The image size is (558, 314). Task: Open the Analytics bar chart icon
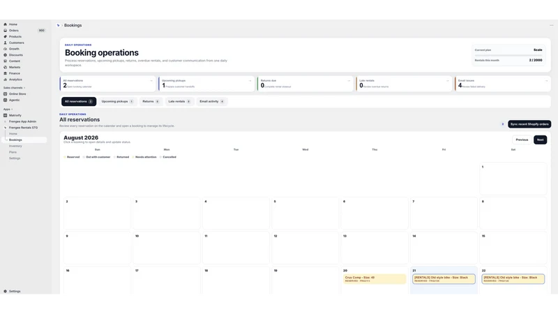coord(6,80)
